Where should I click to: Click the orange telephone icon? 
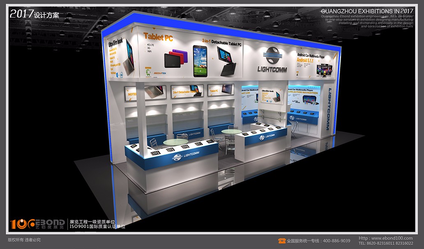pyautogui.click(x=282, y=241)
